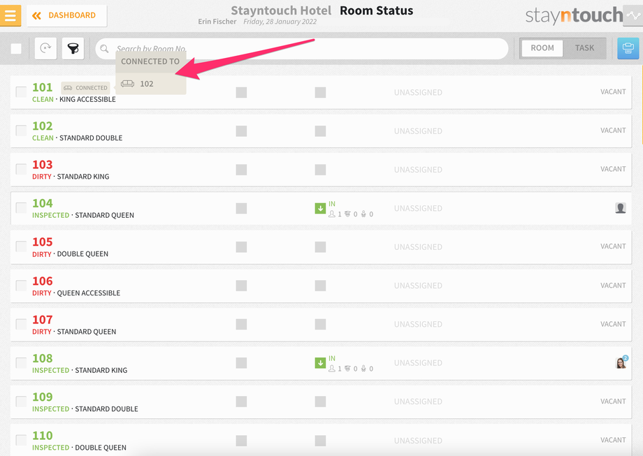Click VACANT status of room 109
The width and height of the screenshot is (643, 456).
coord(613,401)
